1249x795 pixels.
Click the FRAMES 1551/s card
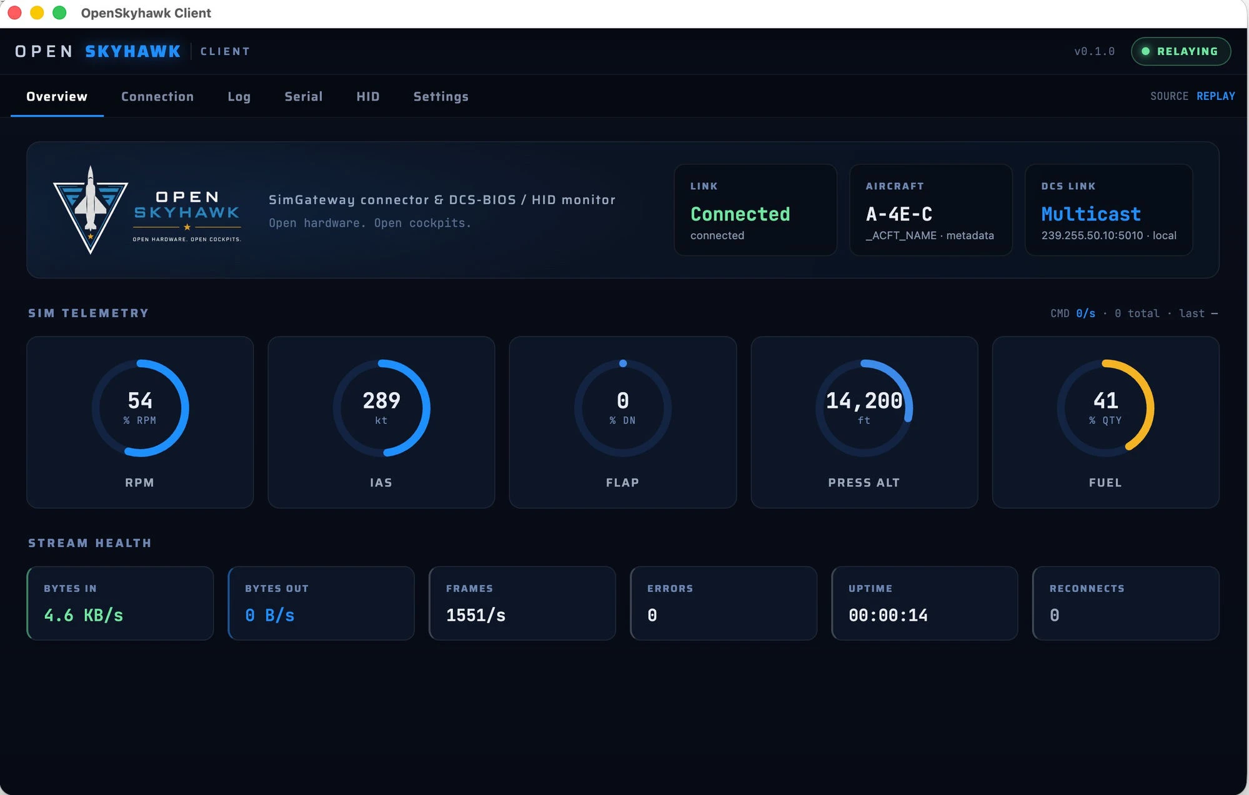click(522, 603)
